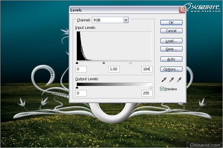Apply Auto levels

[171, 59]
